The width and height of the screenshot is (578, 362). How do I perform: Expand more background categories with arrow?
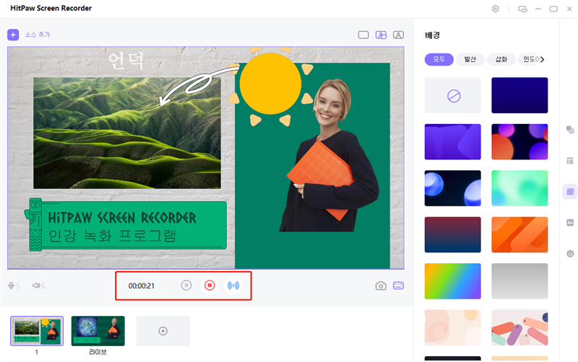coord(543,59)
